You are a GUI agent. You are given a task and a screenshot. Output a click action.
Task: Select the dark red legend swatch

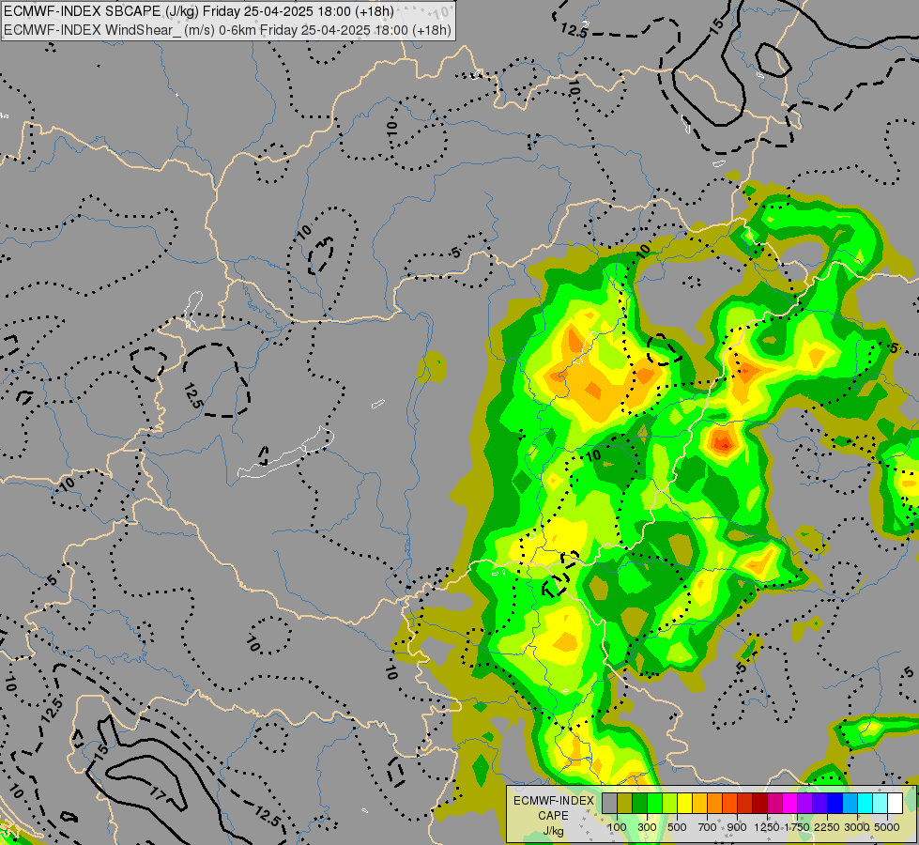[759, 804]
